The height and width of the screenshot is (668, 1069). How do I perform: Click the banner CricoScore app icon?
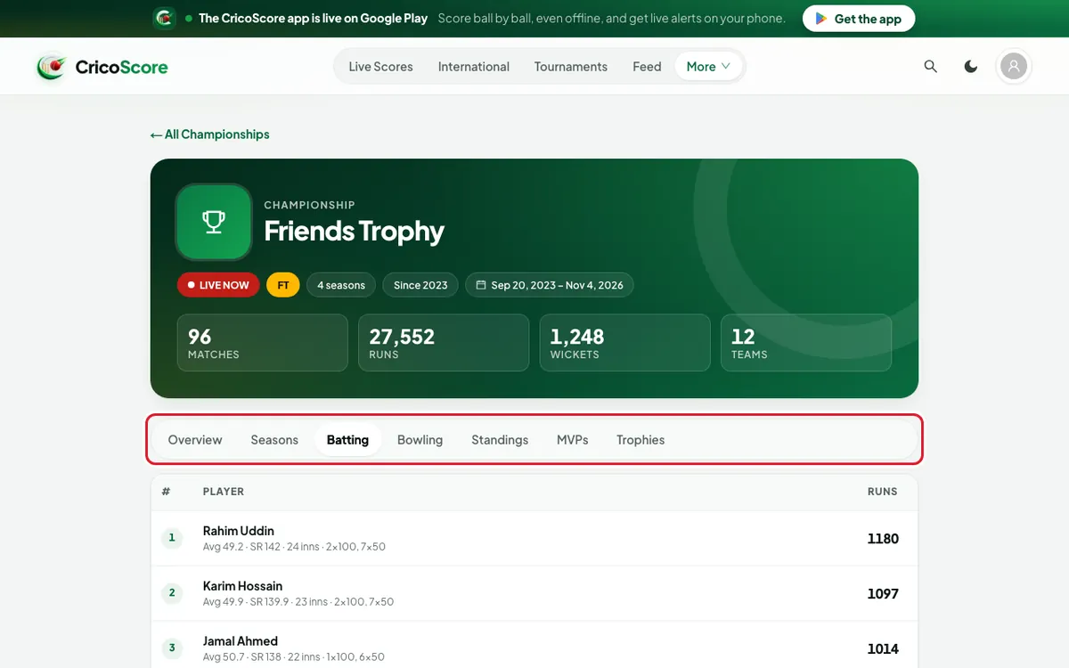164,19
